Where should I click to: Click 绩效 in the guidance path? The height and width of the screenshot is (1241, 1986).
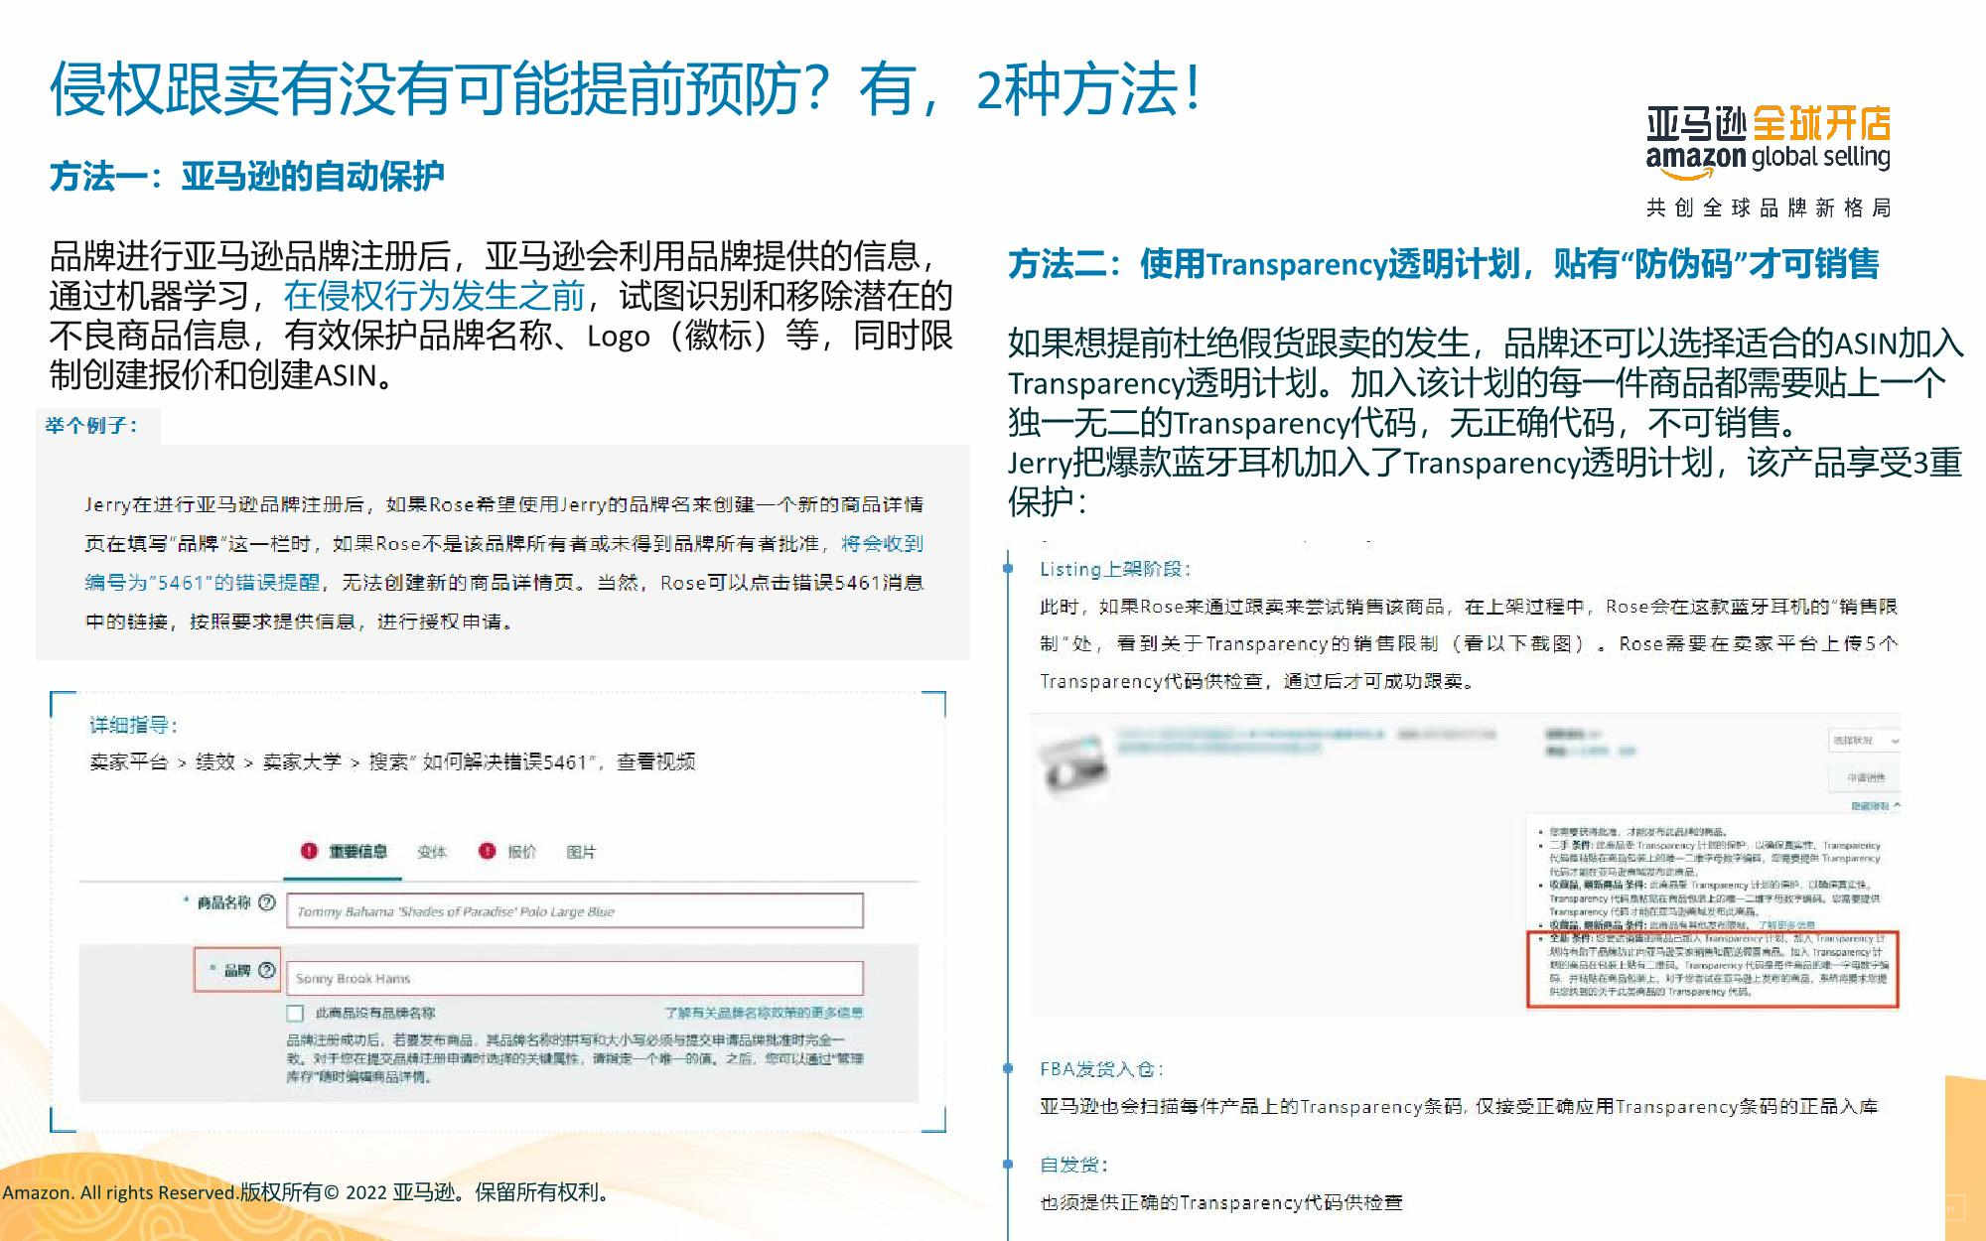(x=215, y=761)
